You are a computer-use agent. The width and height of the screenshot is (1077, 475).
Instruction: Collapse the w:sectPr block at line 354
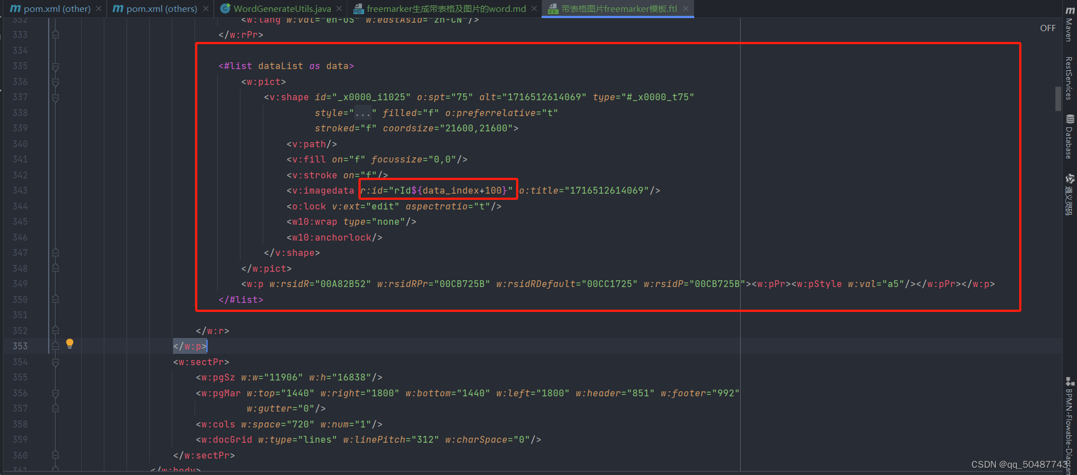(56, 362)
